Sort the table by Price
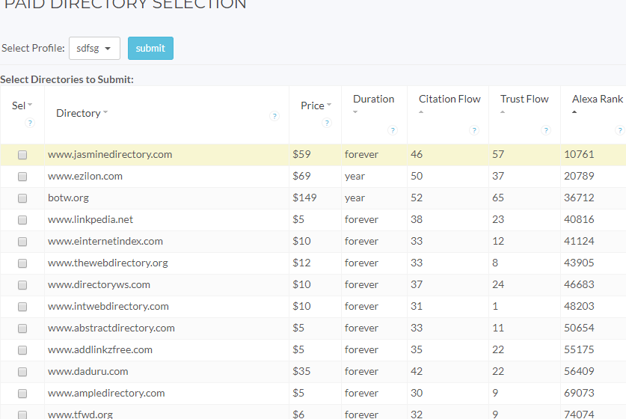626x419 pixels. pos(313,105)
